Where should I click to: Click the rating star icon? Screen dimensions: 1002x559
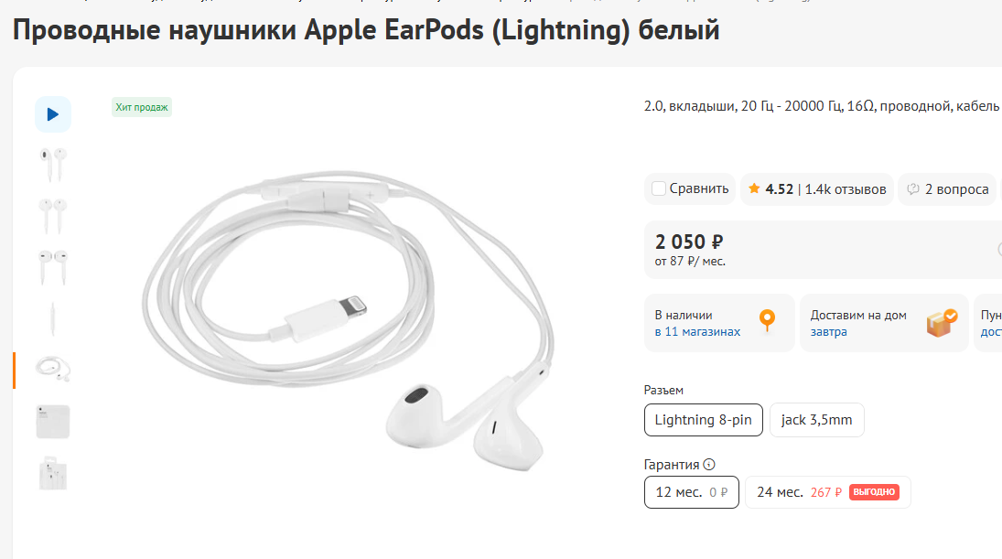point(754,188)
